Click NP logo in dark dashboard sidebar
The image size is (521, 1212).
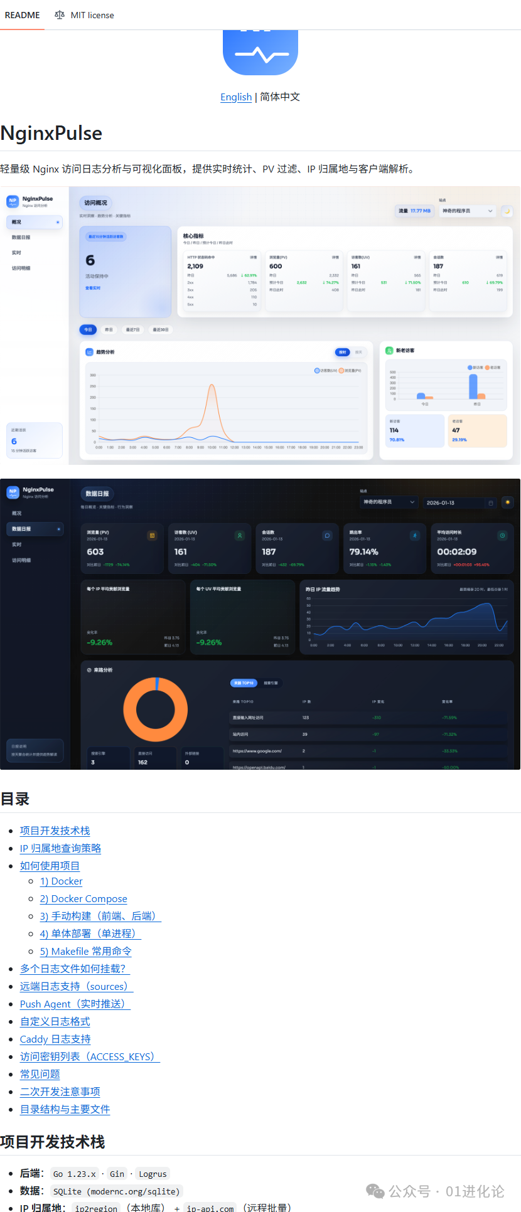coord(13,492)
